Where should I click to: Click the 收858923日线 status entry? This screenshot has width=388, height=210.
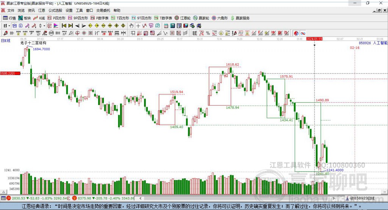coord(361,198)
